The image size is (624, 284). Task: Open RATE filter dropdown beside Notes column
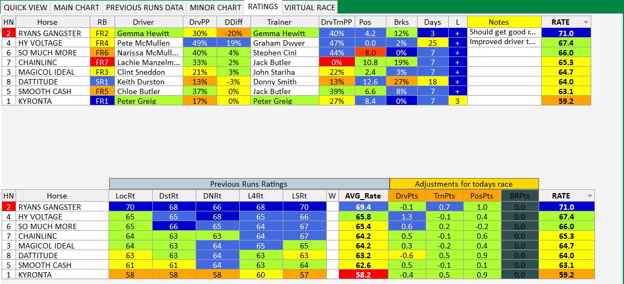586,23
